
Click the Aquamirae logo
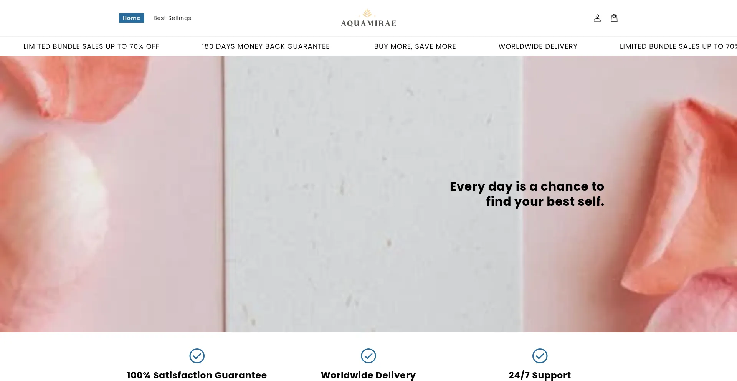[x=368, y=18]
